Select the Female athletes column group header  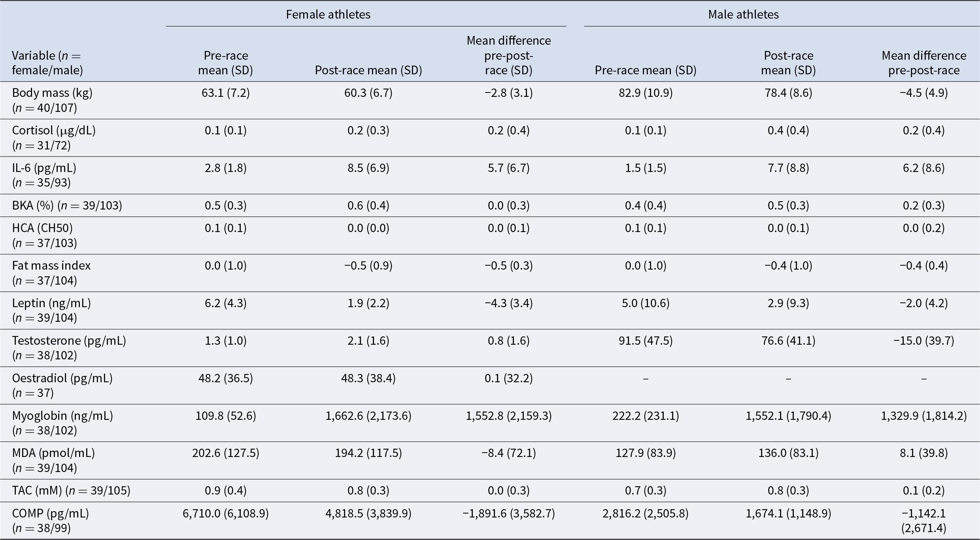point(328,15)
